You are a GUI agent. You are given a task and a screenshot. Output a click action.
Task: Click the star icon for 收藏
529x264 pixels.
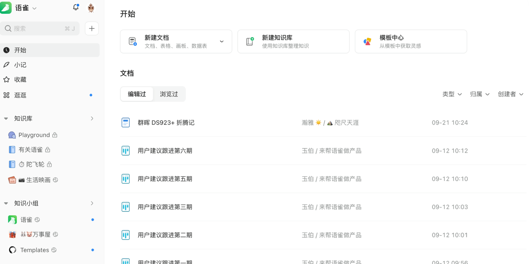[x=7, y=79]
